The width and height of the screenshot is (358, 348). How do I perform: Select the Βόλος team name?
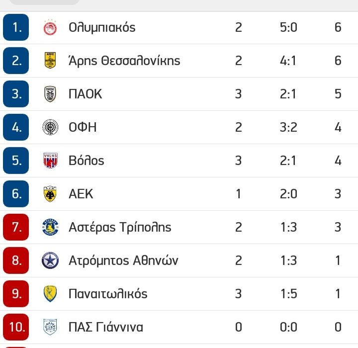pyautogui.click(x=87, y=161)
